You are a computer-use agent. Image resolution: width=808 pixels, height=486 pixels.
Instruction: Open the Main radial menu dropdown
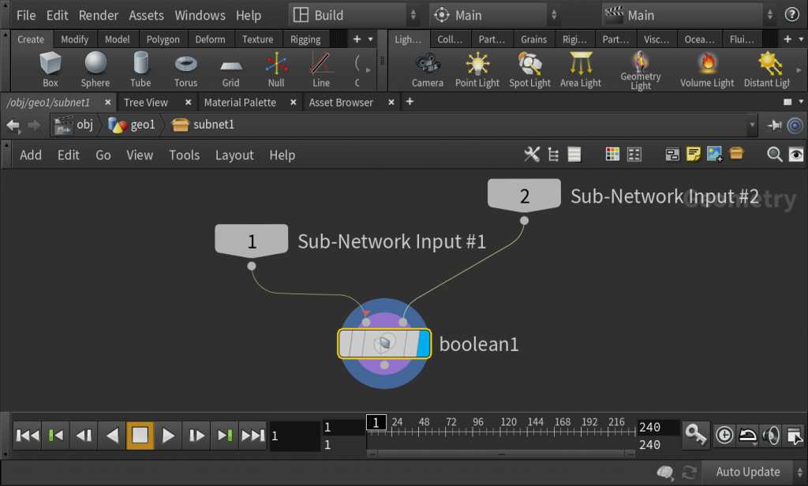(x=494, y=15)
